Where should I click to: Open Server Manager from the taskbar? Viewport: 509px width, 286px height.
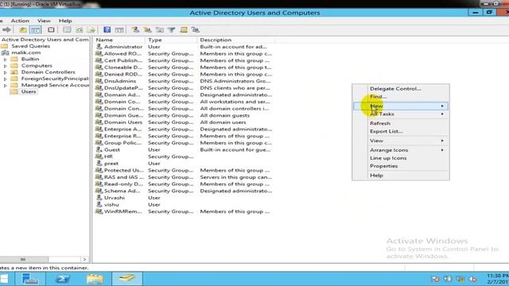point(30,279)
